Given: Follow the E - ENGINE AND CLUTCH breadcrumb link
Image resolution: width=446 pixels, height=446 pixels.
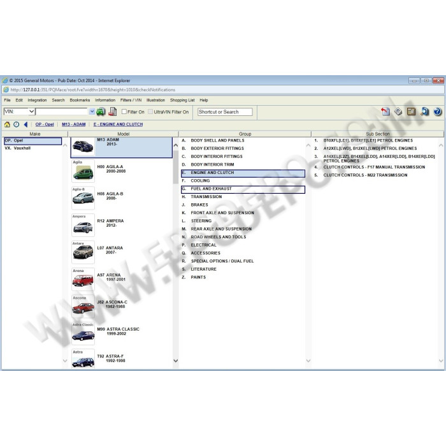Looking at the screenshot, I should click(x=118, y=124).
